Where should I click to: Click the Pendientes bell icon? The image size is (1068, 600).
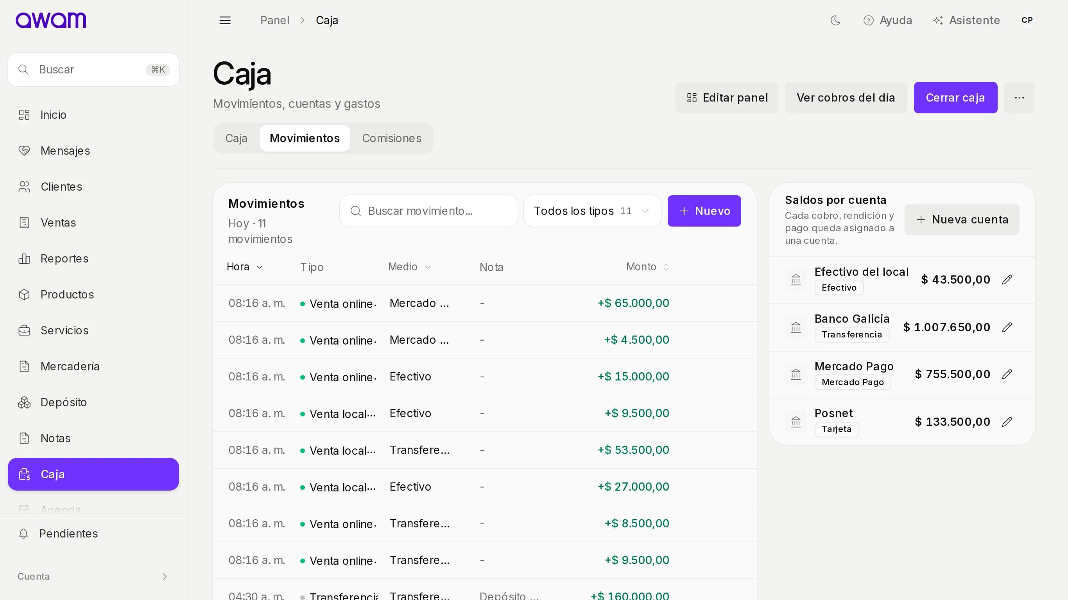pos(23,534)
